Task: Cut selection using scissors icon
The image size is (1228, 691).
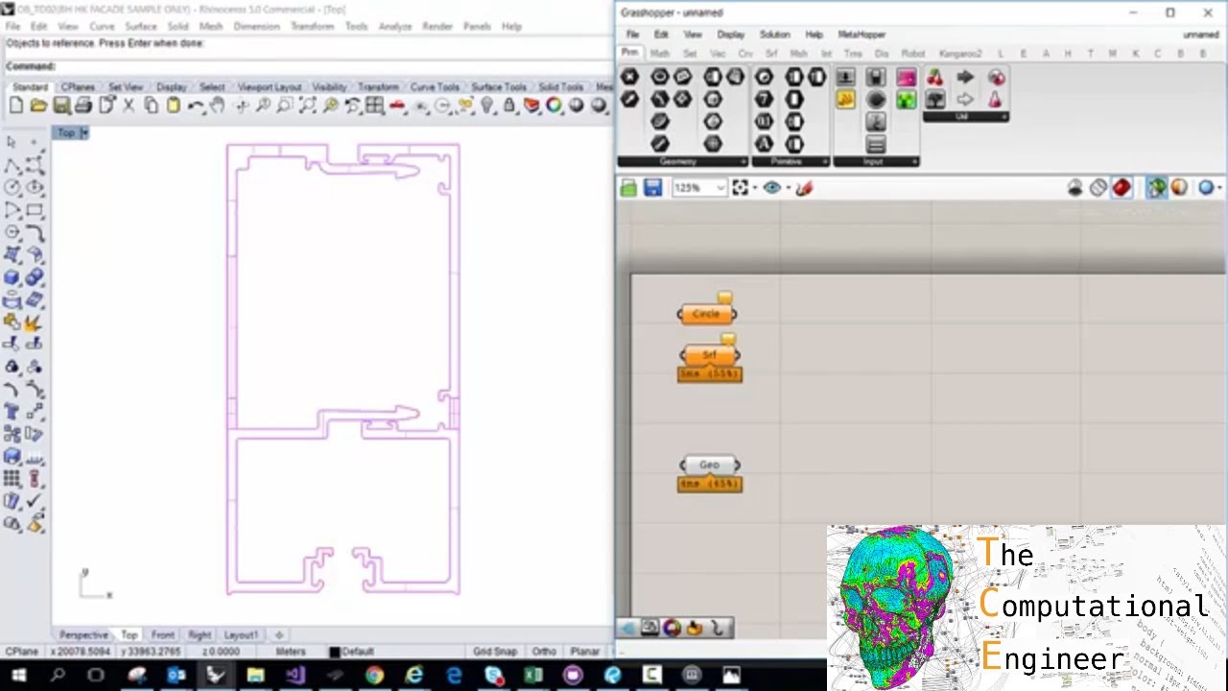Action: [x=129, y=106]
